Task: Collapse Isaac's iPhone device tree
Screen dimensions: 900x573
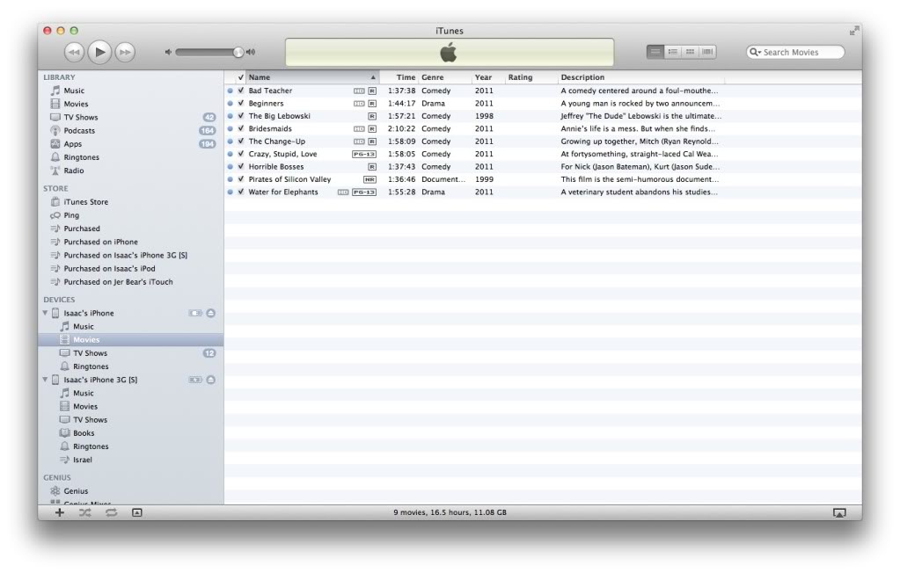Action: (x=45, y=313)
